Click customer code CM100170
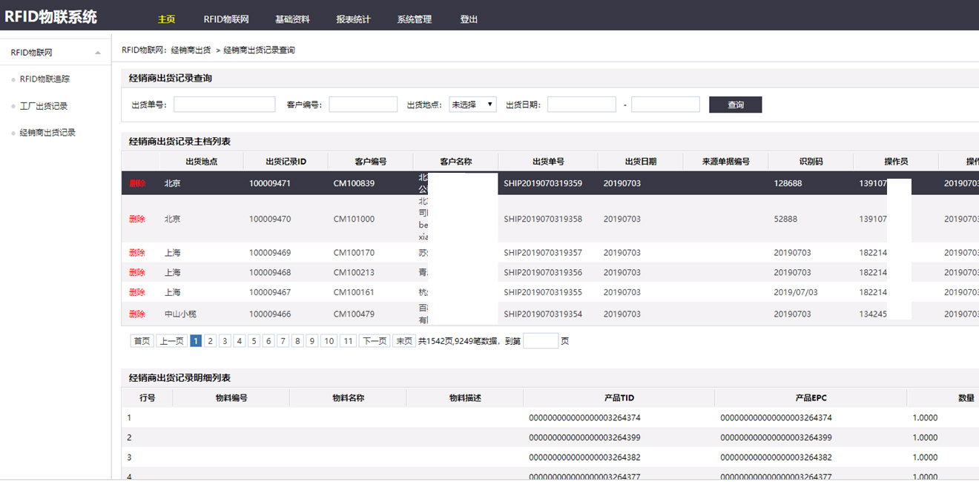The width and height of the screenshot is (979, 482). click(x=355, y=253)
